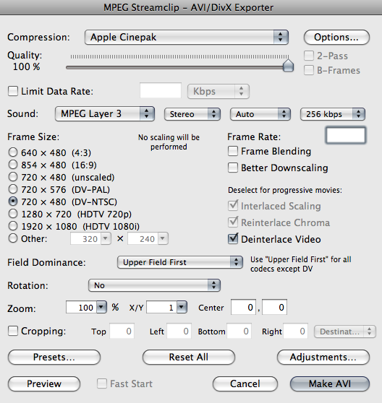Click the Zoom percentage dropdown arrow
Screen dimensions: 382x403
pyautogui.click(x=101, y=307)
